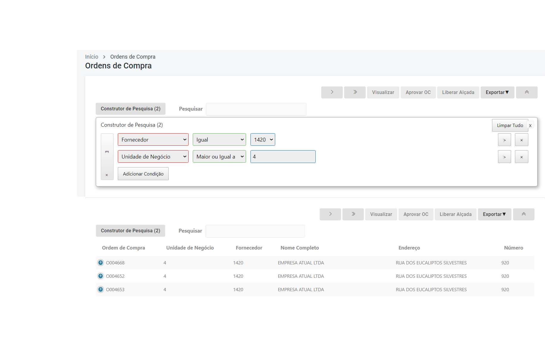The height and width of the screenshot is (356, 545).
Task: Sort by the Unidade de Negócio column header
Action: [190, 248]
